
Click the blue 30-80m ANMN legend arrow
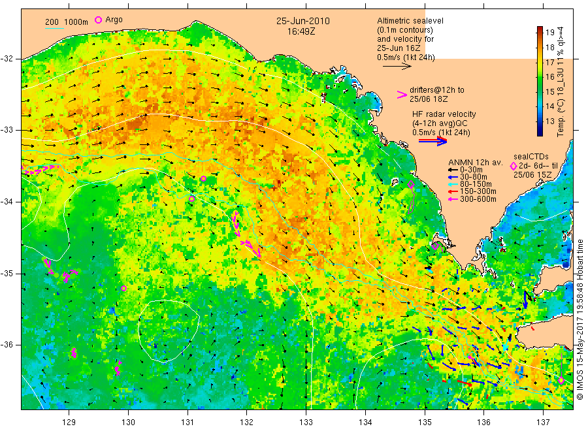453,177
